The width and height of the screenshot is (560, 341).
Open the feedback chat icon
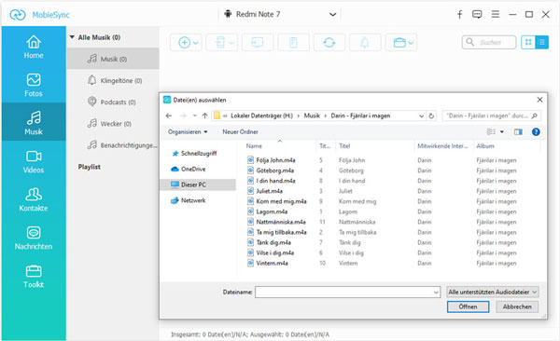tap(477, 14)
